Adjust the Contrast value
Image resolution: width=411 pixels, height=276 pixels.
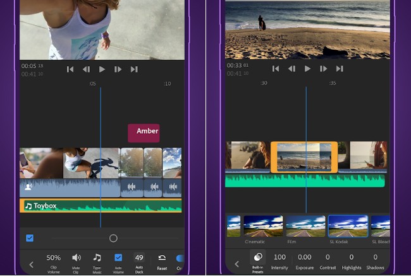point(328,262)
